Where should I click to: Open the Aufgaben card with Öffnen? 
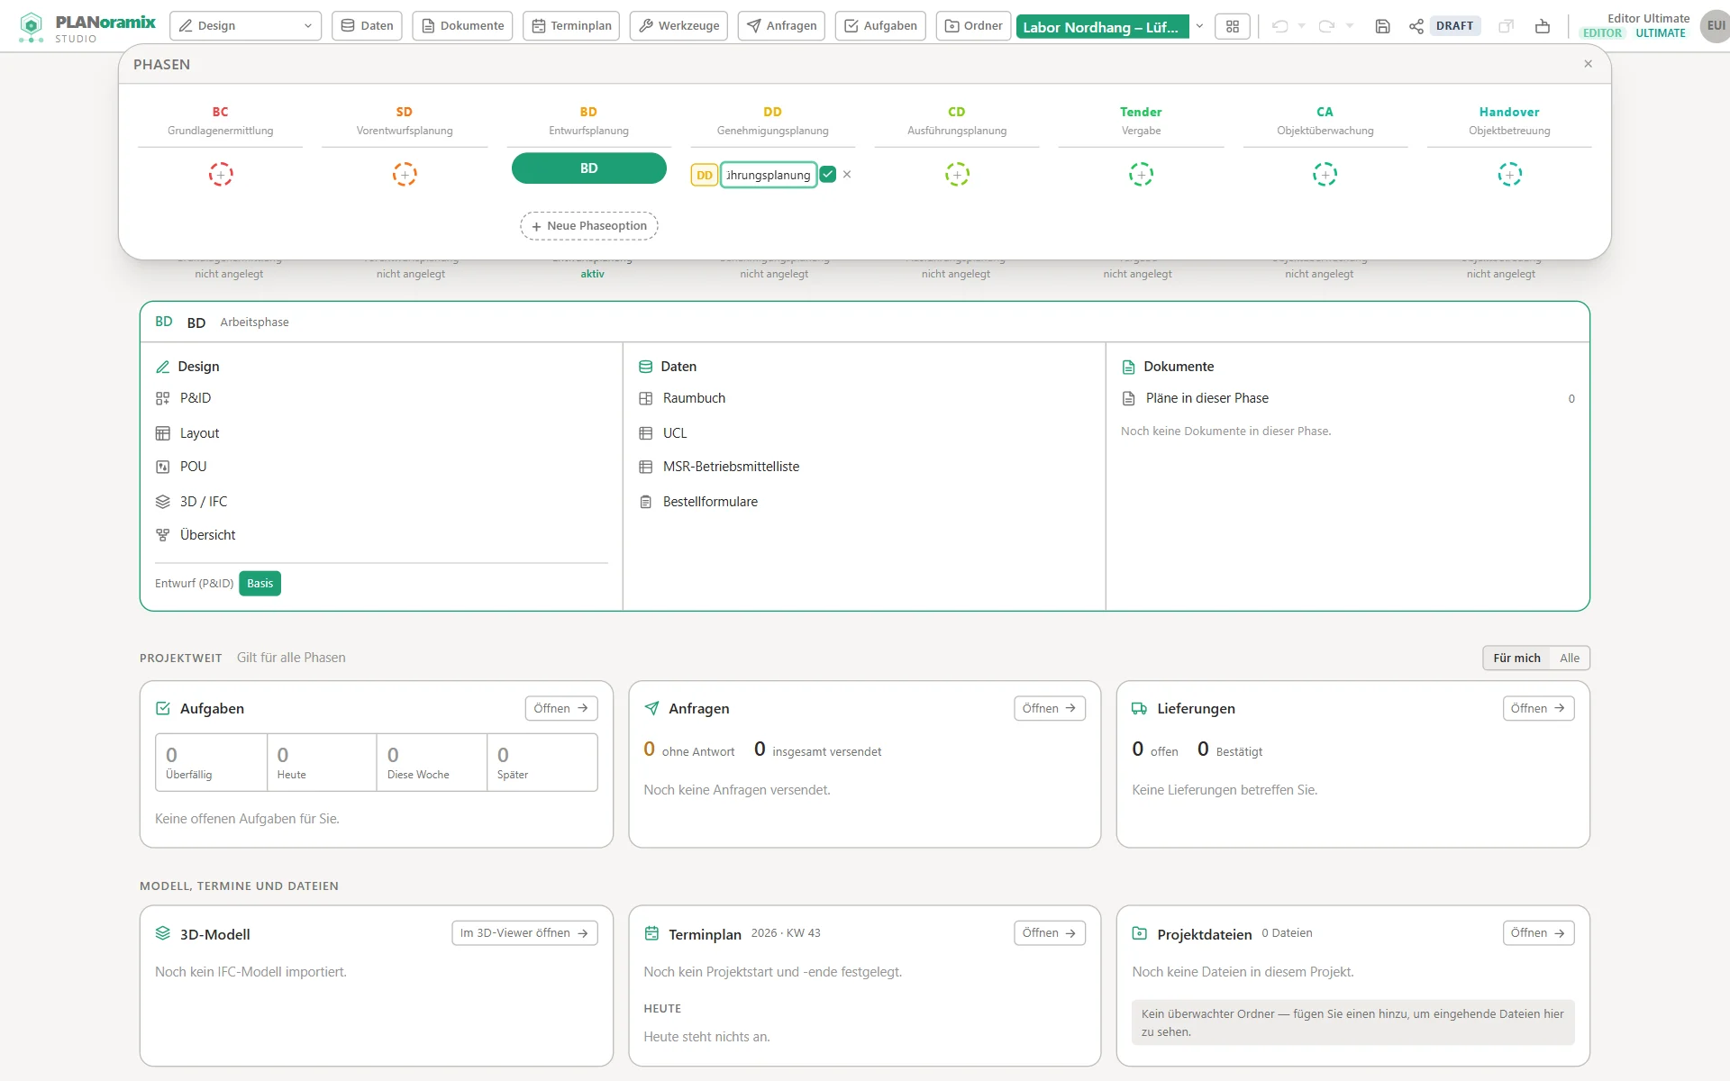[561, 708]
